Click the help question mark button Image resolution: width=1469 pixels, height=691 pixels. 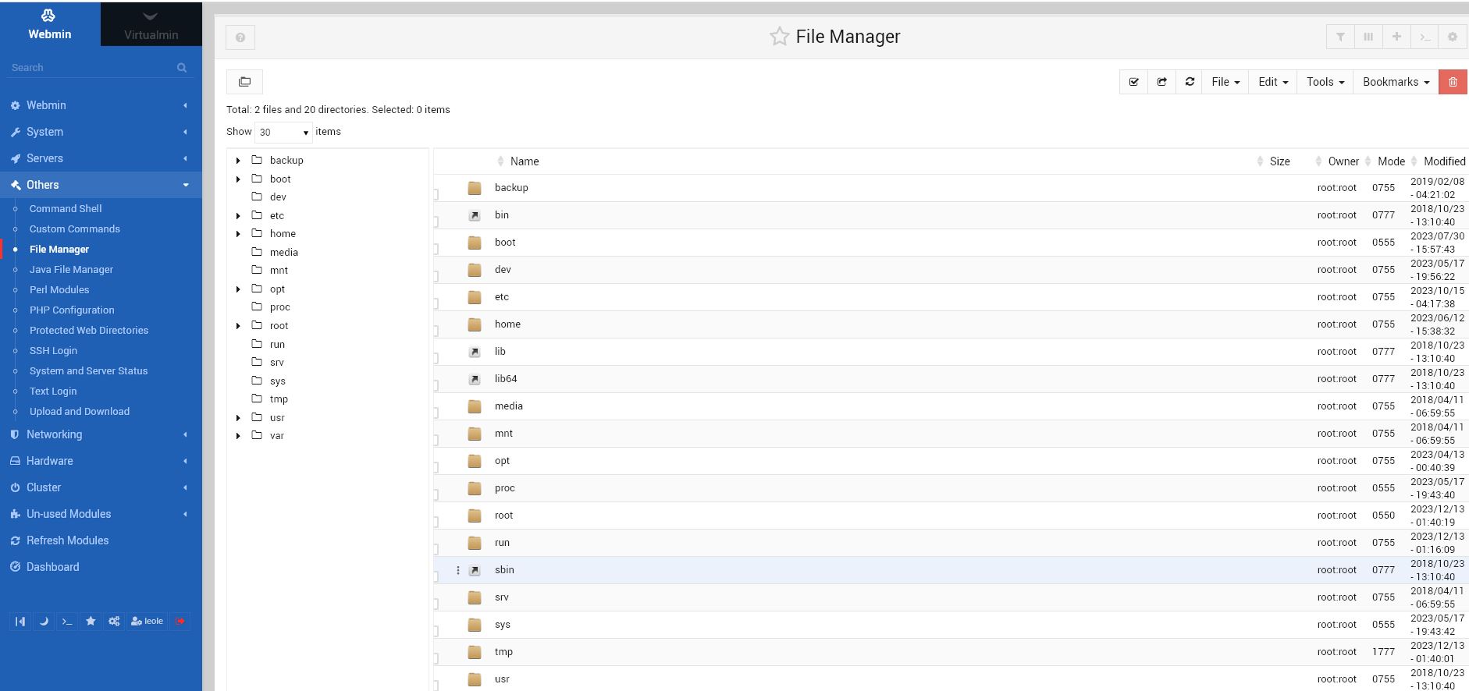[240, 37]
